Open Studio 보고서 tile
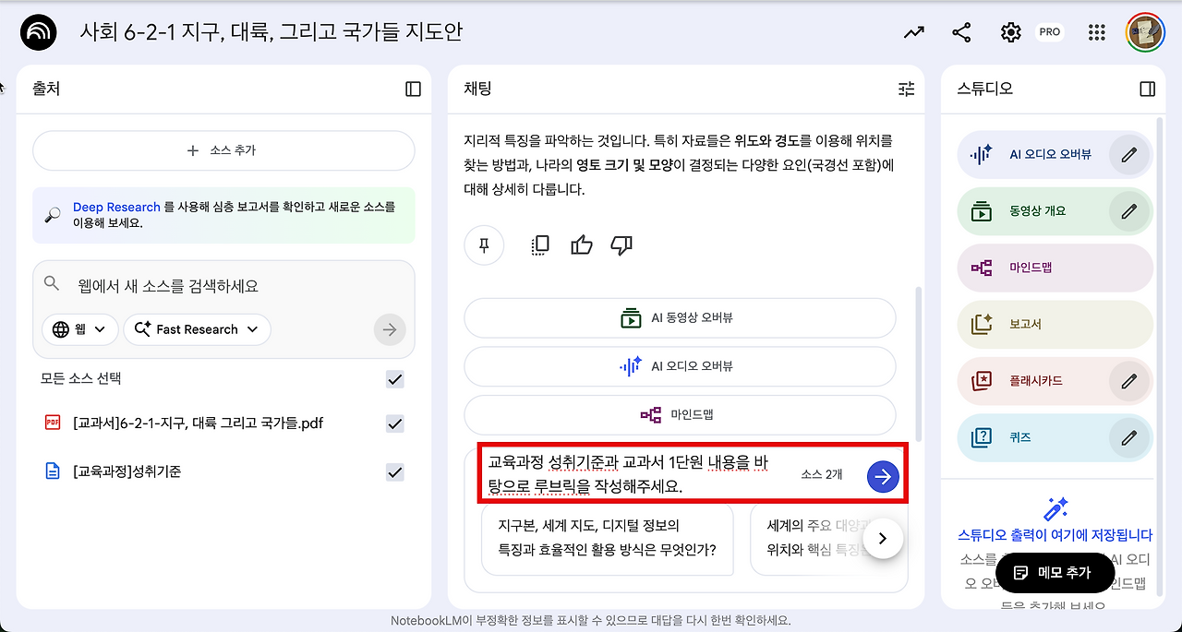This screenshot has width=1182, height=632. 1055,324
